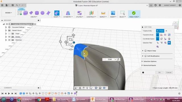Screen dimensions: 182x102
Task: Click student1 student1 account name
Action: tap(170, 5)
